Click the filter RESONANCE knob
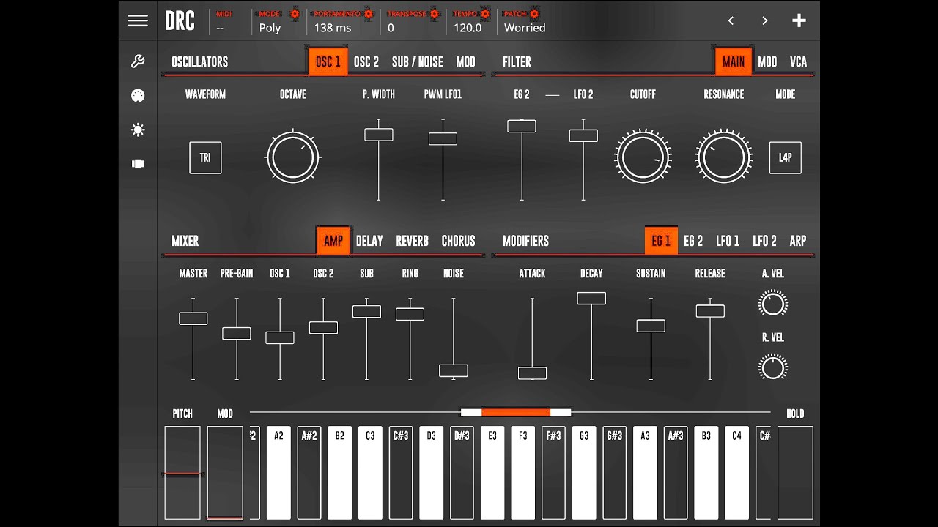The image size is (938, 527). [x=724, y=157]
